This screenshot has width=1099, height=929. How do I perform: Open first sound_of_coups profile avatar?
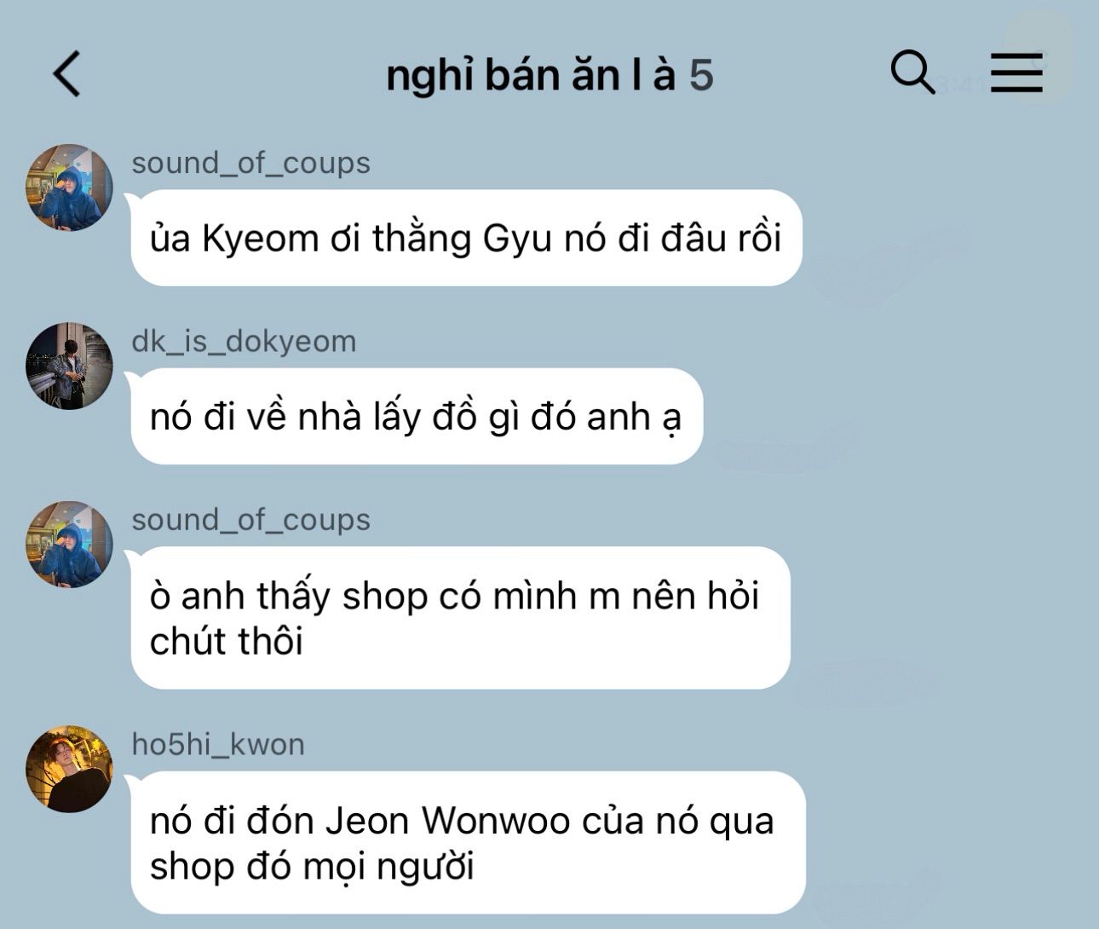click(69, 188)
